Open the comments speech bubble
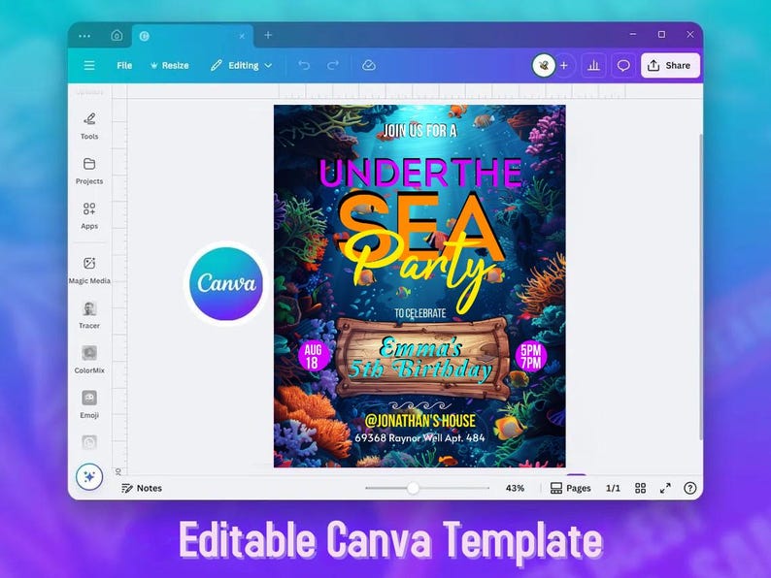771x578 pixels. point(623,65)
